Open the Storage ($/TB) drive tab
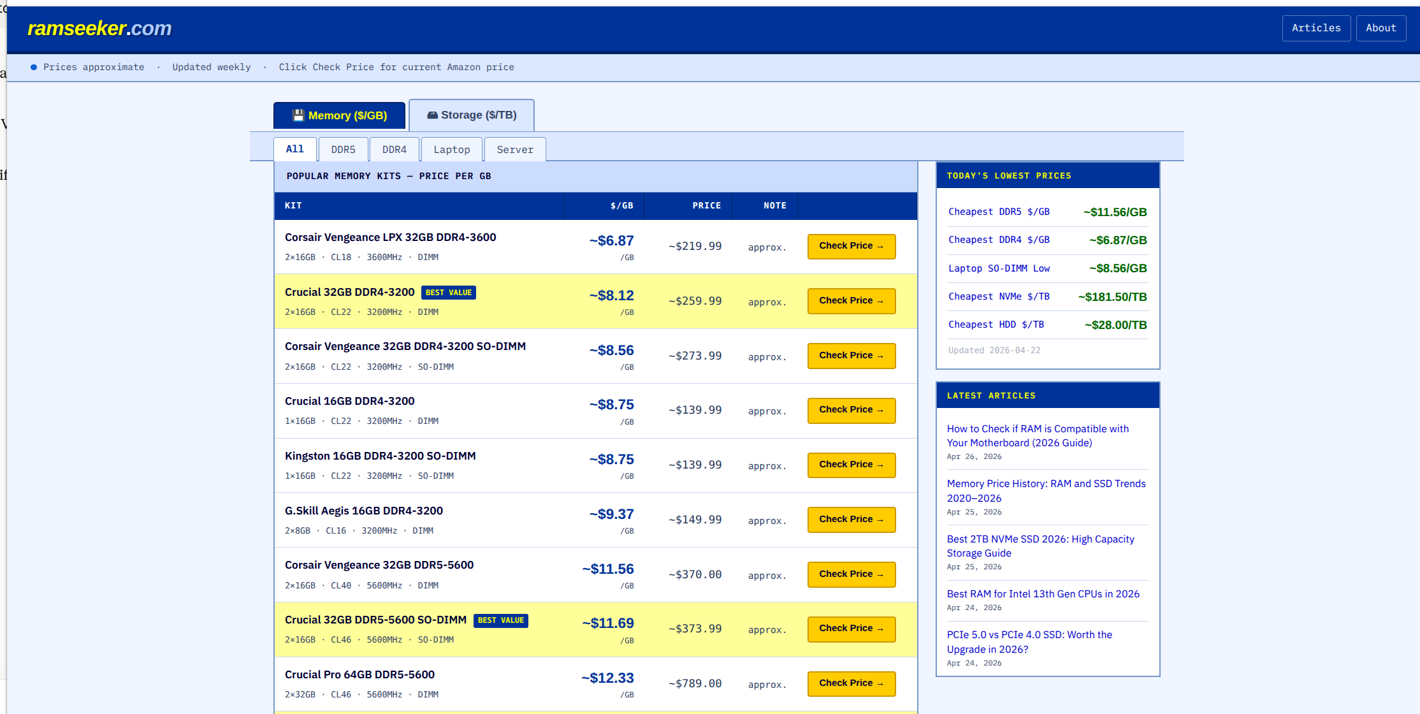The height and width of the screenshot is (714, 1420). point(471,115)
